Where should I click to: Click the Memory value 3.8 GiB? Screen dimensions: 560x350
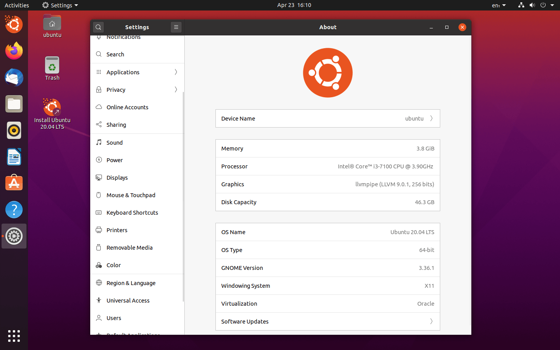point(425,149)
